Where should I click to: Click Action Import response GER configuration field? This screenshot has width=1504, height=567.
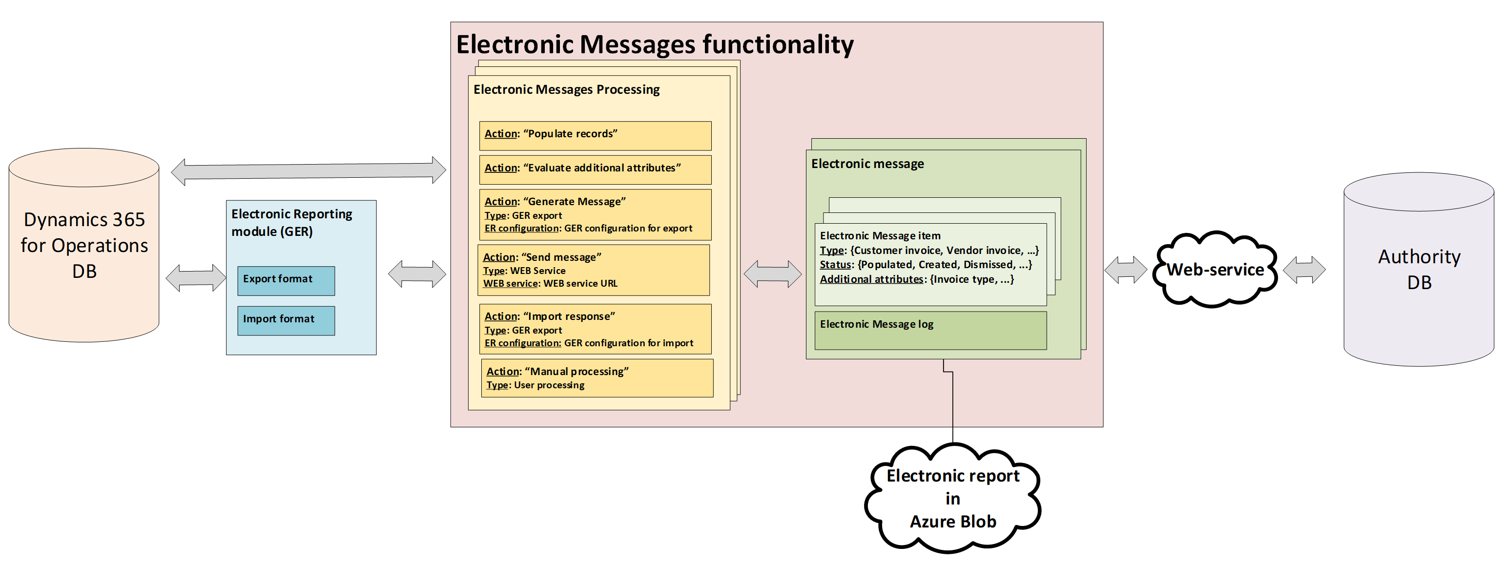tap(595, 343)
